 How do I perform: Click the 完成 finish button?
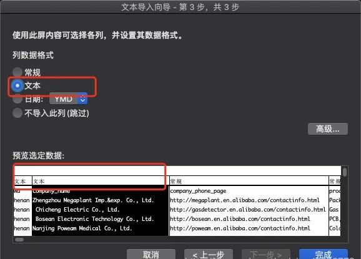coord(324,254)
